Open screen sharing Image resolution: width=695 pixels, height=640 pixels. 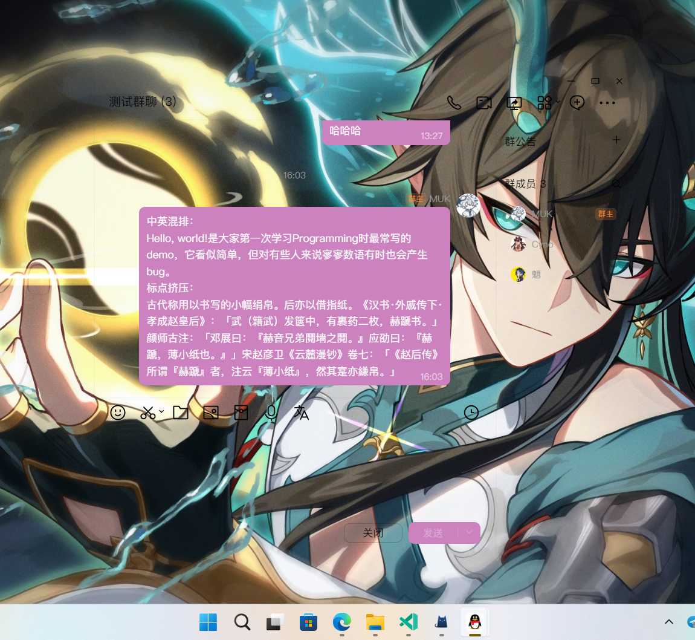tap(514, 103)
